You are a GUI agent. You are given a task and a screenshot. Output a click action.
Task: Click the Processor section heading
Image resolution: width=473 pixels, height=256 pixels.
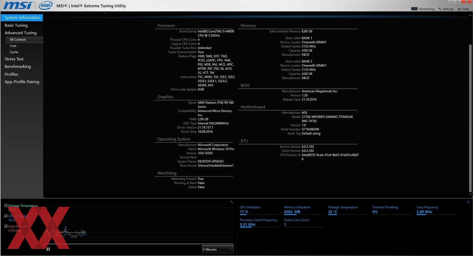pos(166,26)
